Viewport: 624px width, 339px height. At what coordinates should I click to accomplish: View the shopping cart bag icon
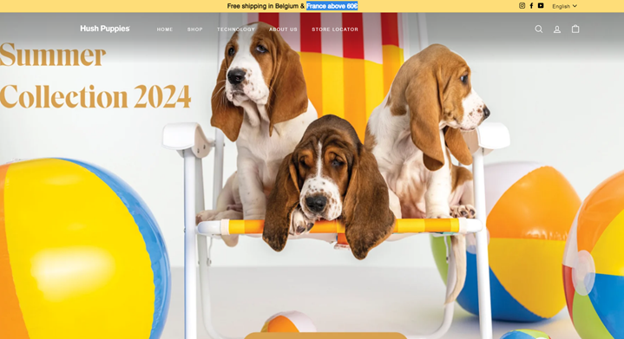click(x=575, y=29)
